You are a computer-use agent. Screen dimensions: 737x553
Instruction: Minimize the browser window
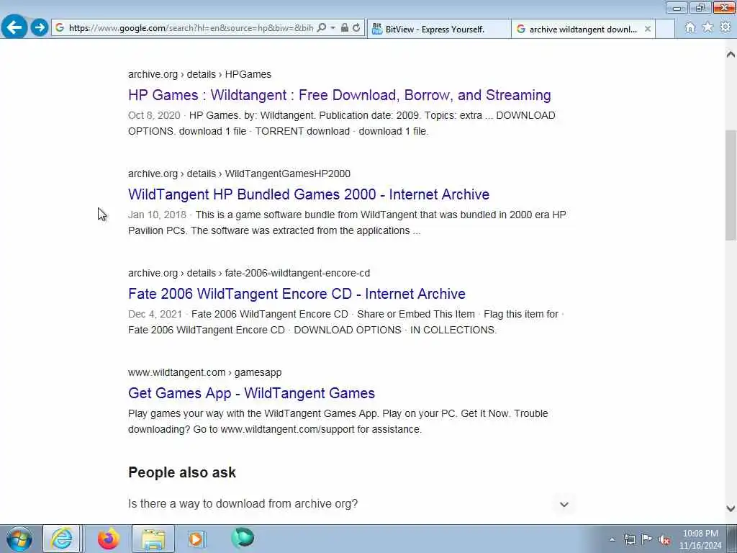pyautogui.click(x=677, y=7)
